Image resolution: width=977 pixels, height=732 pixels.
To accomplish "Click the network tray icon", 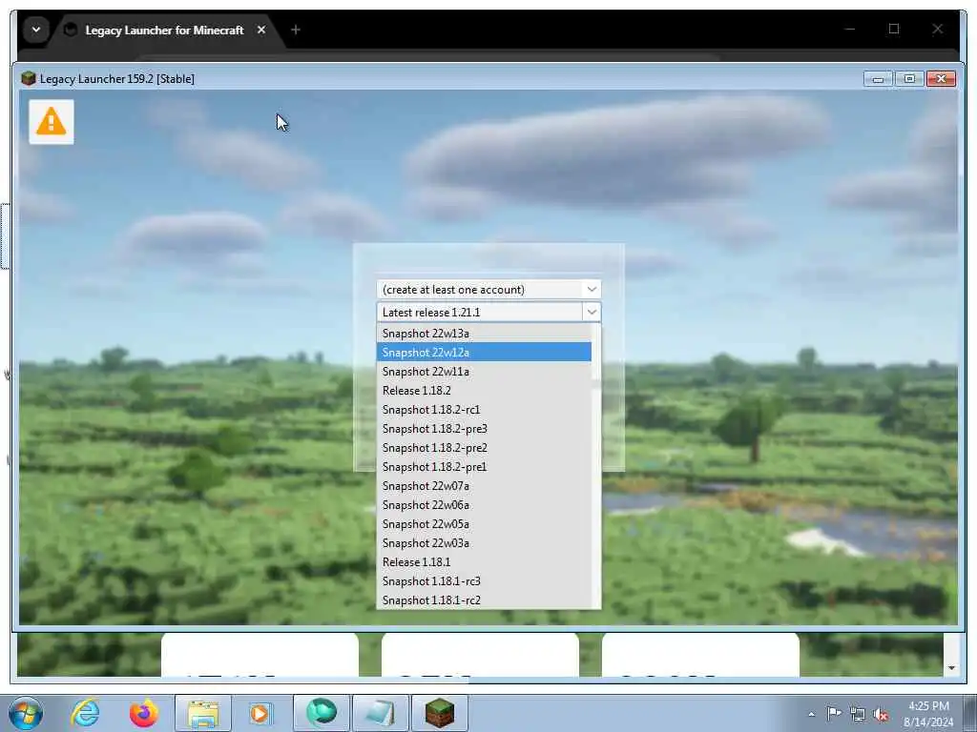I will coord(858,714).
